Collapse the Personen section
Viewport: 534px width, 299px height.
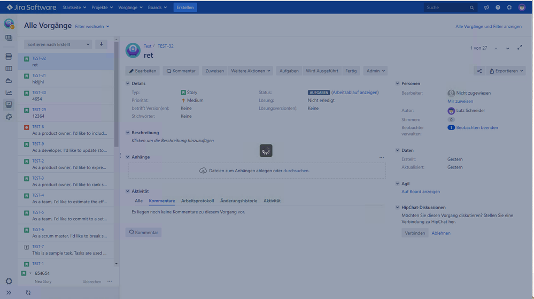[397, 83]
